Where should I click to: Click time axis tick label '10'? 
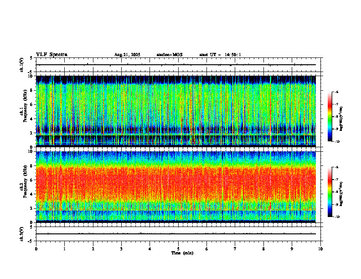pos(320,249)
